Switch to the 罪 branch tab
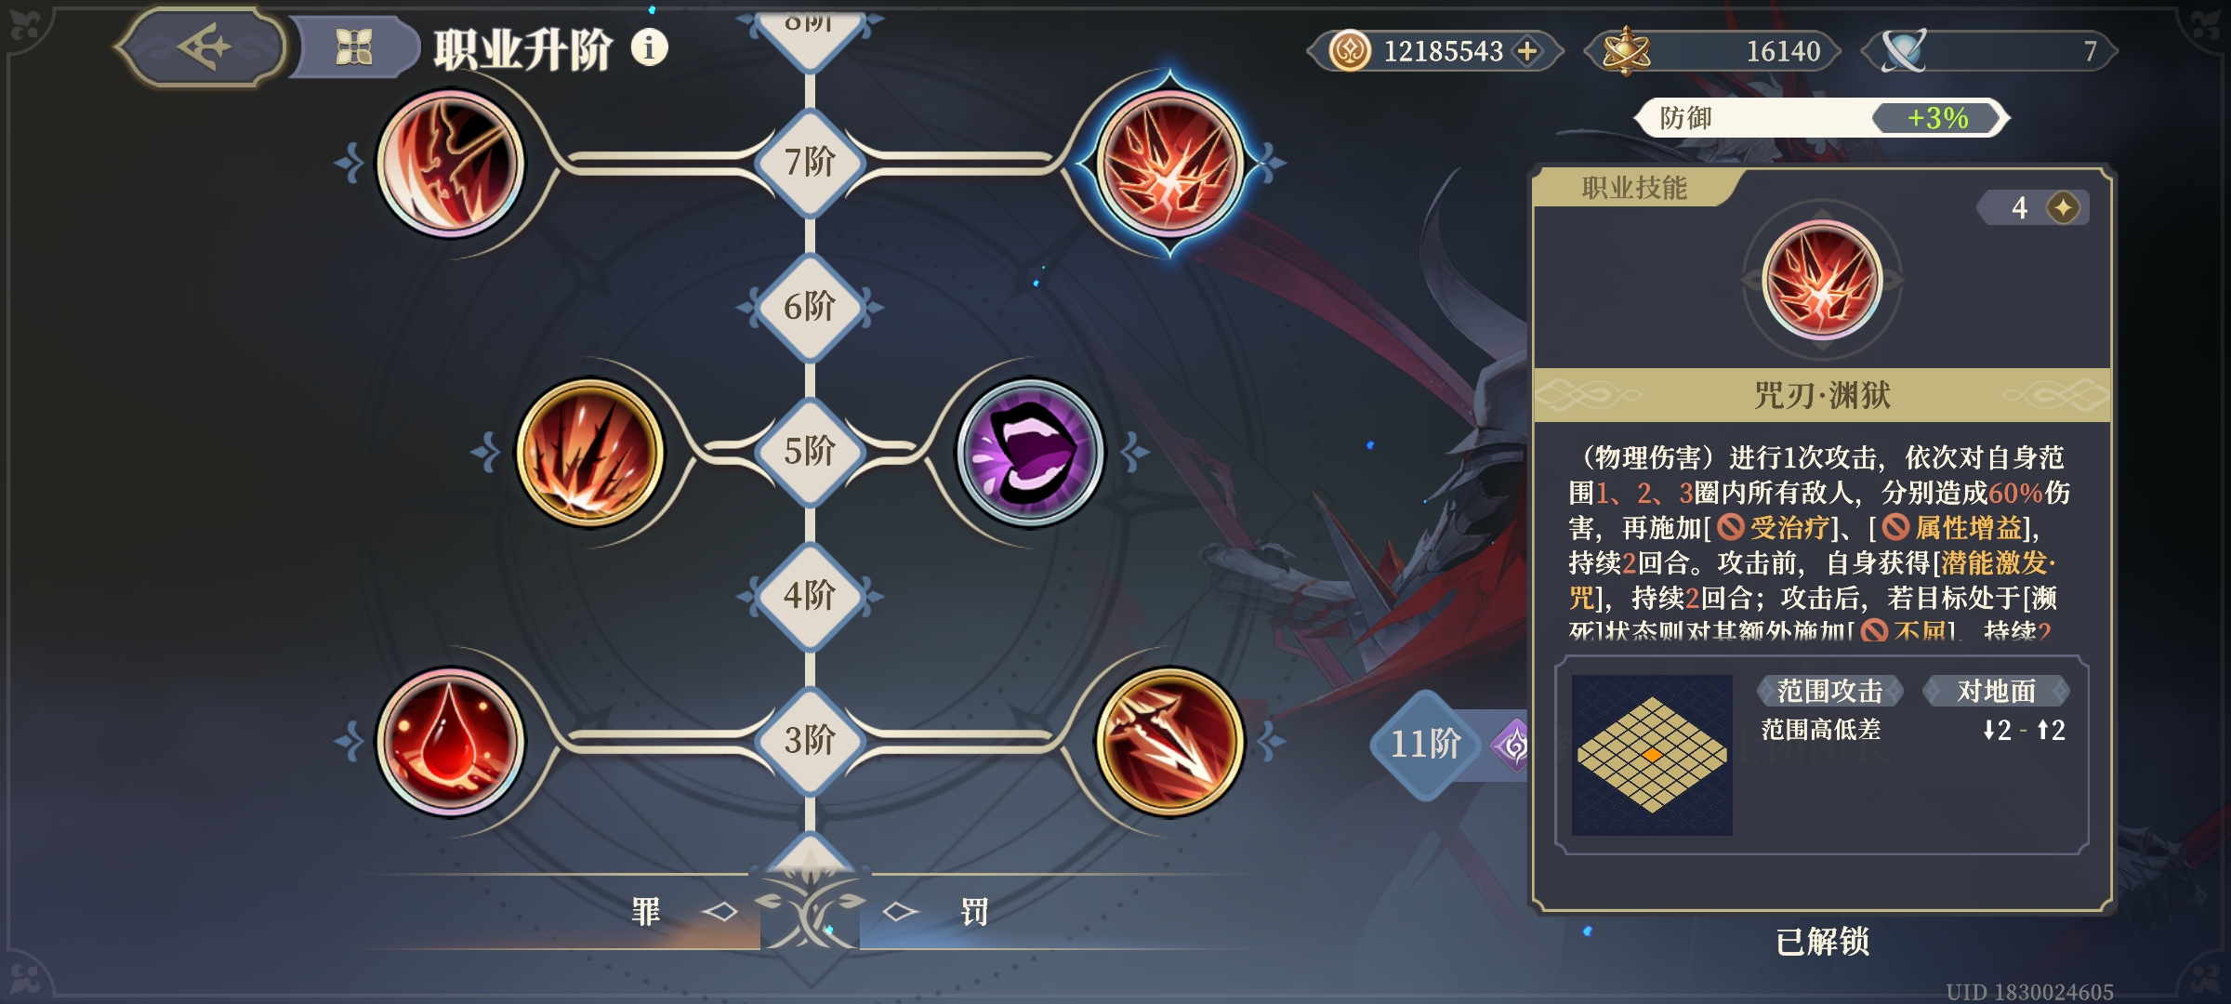The image size is (2231, 1004). (645, 911)
